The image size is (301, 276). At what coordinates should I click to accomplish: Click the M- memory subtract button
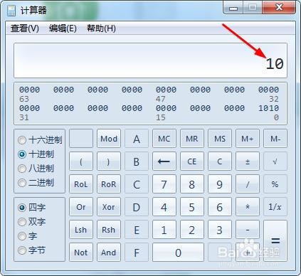[275, 139]
